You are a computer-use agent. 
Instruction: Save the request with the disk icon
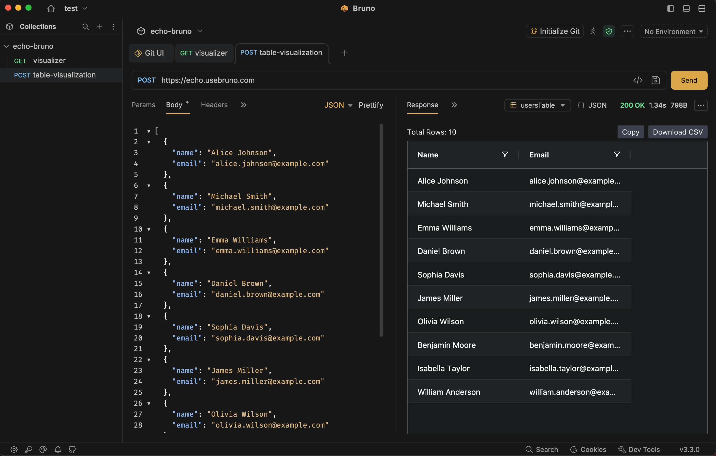(656, 80)
